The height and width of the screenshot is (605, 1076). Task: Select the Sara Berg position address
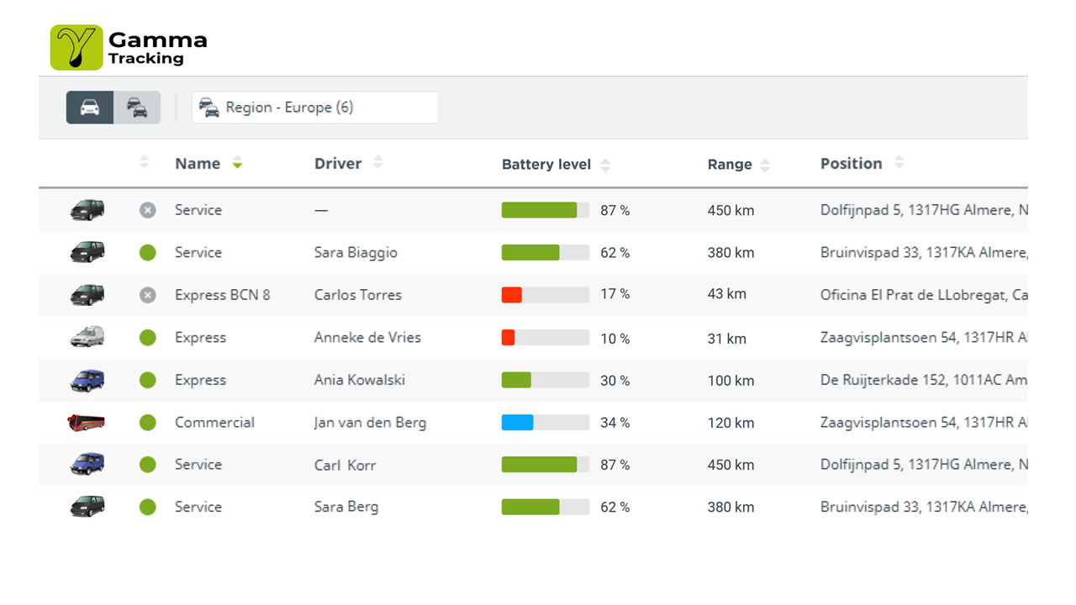923,507
